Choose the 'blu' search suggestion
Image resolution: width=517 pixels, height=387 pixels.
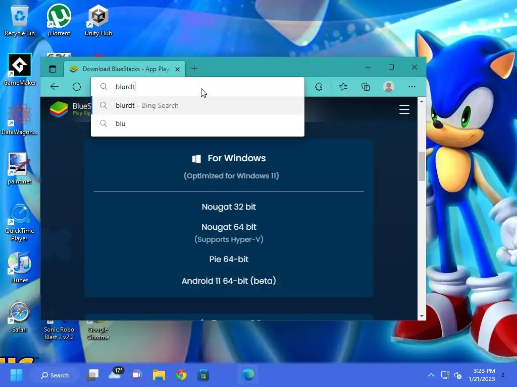click(197, 123)
